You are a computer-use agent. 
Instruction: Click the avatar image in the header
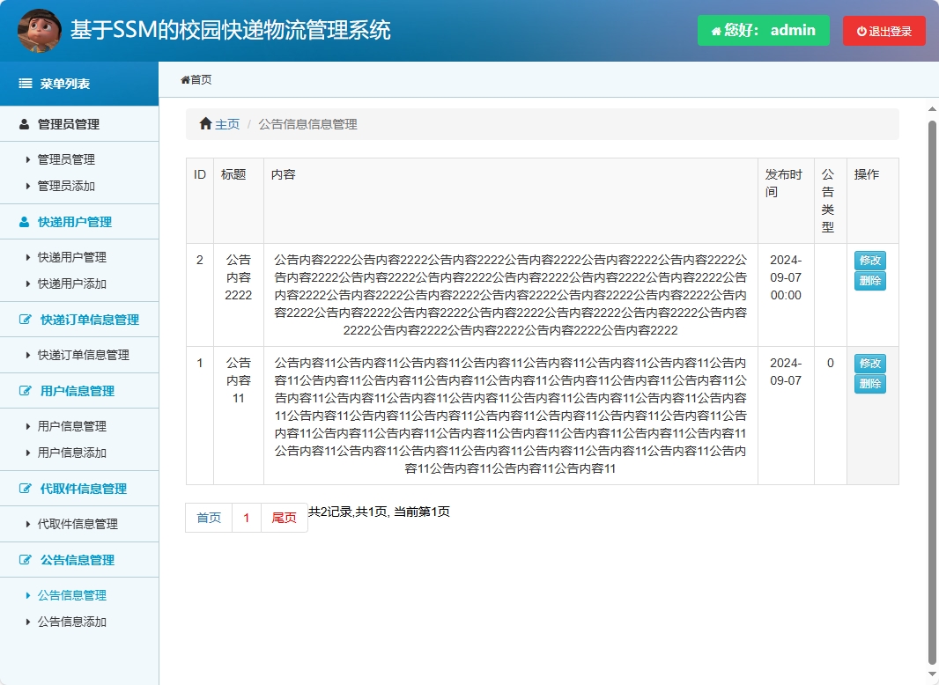pyautogui.click(x=39, y=30)
